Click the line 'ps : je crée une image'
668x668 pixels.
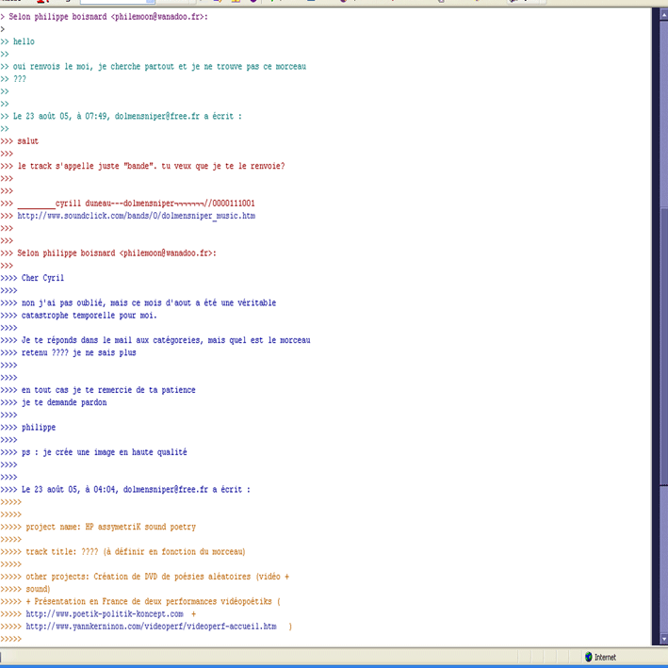[93, 452]
